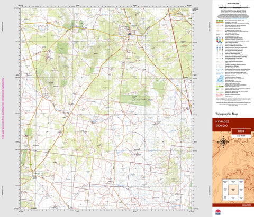The height and width of the screenshot is (217, 254).
Task: Click the map number '8133' box
Action: 241,131
